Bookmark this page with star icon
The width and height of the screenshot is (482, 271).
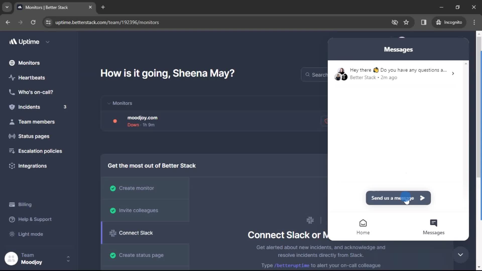406,22
